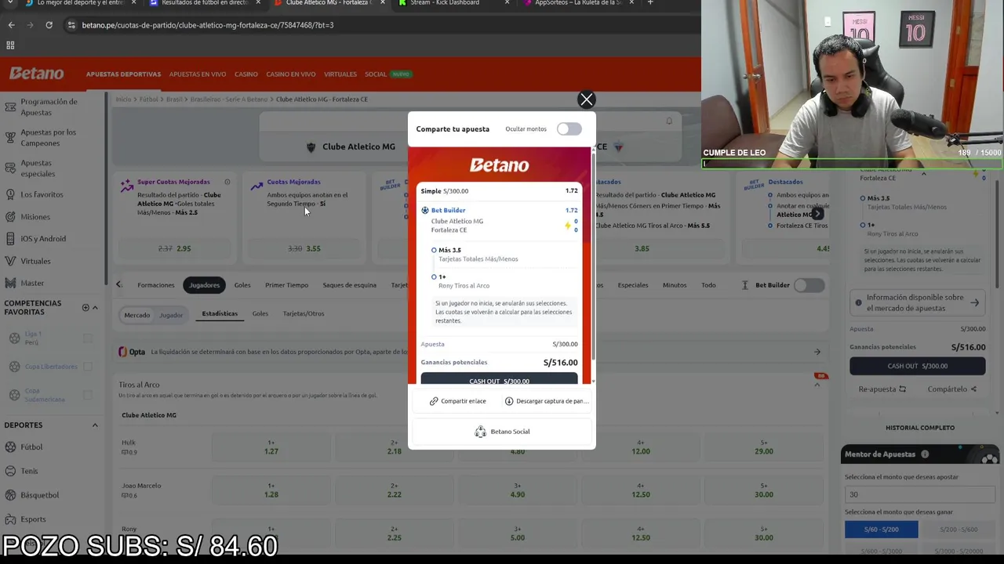Switch to Primer Tiempo tab
This screenshot has width=1004, height=564.
pos(286,285)
